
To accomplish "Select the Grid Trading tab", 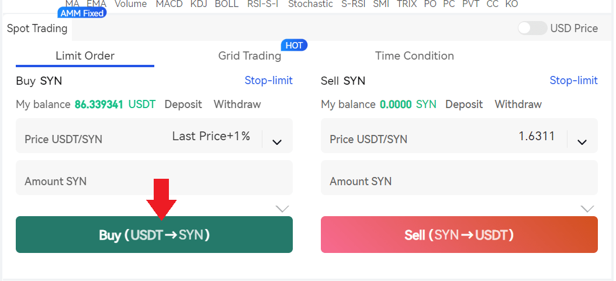I will [250, 56].
